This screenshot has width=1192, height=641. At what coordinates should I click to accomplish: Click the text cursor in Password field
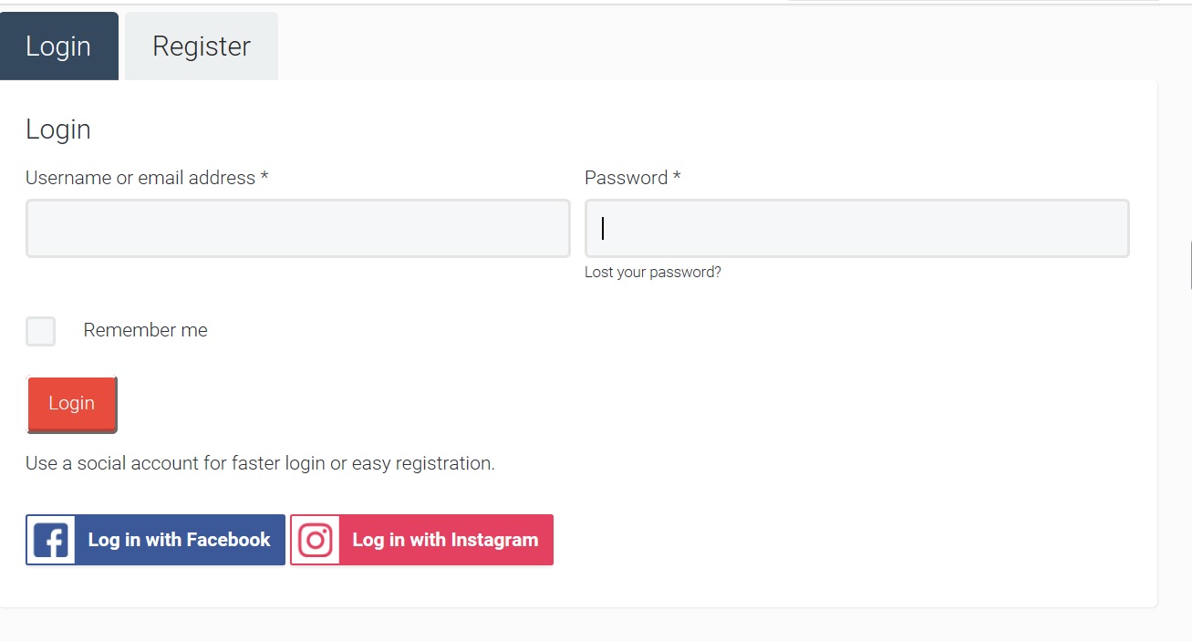pos(603,228)
